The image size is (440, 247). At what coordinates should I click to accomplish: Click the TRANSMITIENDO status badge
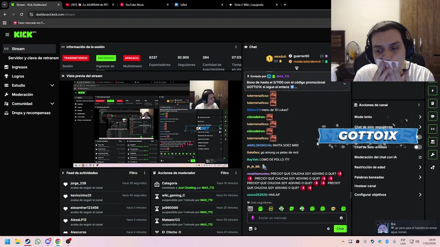(76, 58)
